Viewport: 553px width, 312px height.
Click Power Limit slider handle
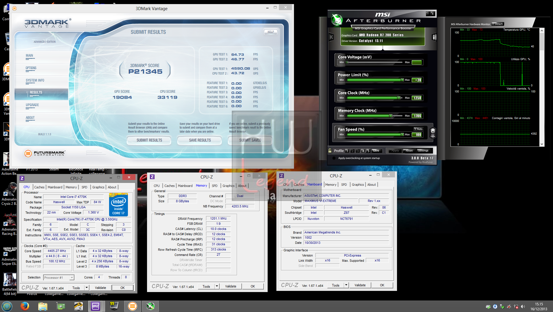click(x=402, y=80)
